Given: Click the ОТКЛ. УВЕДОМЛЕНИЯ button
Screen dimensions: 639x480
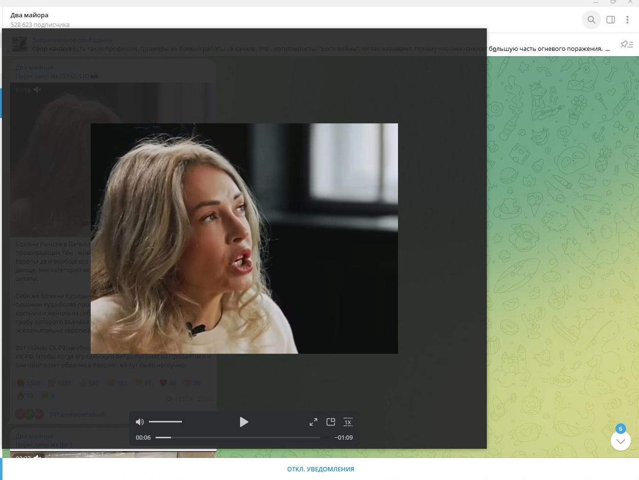Looking at the screenshot, I should (320, 469).
